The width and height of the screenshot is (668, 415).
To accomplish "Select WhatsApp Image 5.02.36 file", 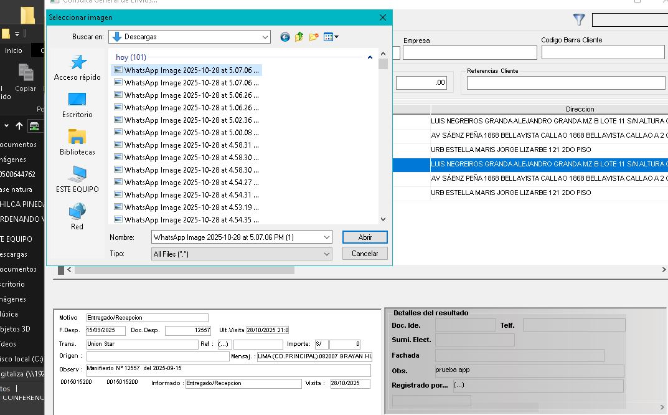I will coord(191,120).
